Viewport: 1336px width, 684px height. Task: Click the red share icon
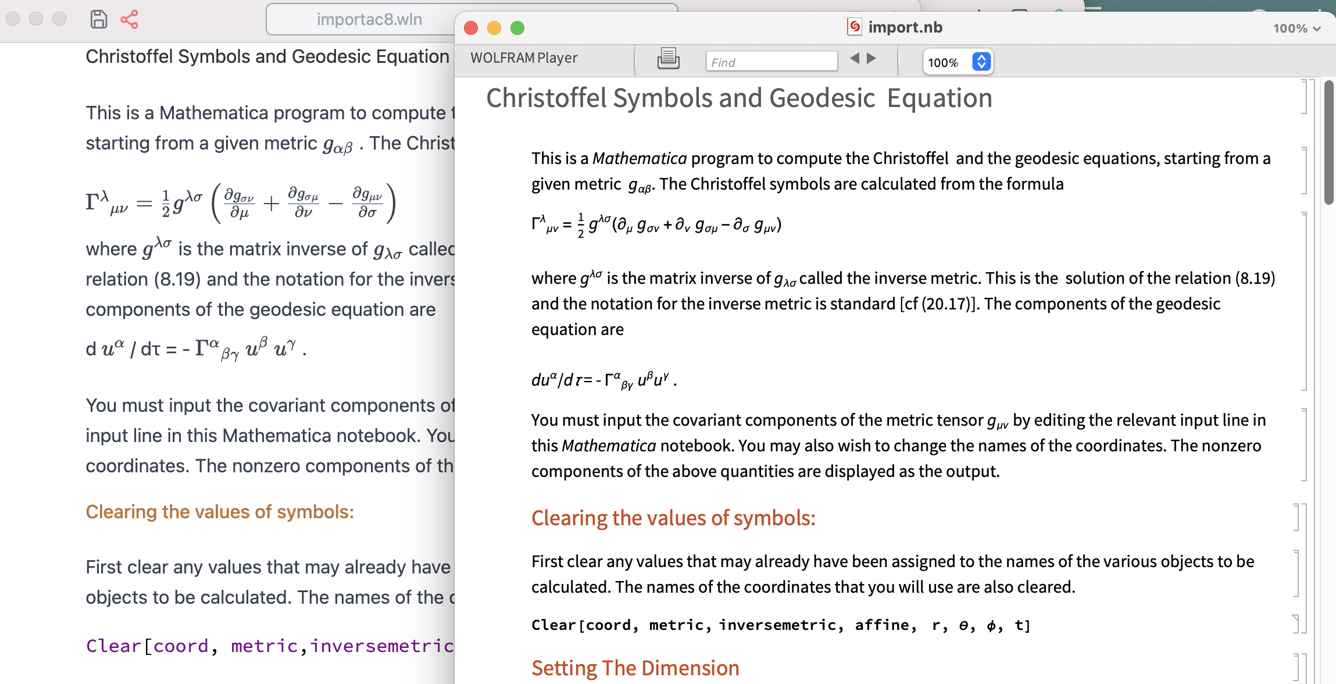pos(129,19)
